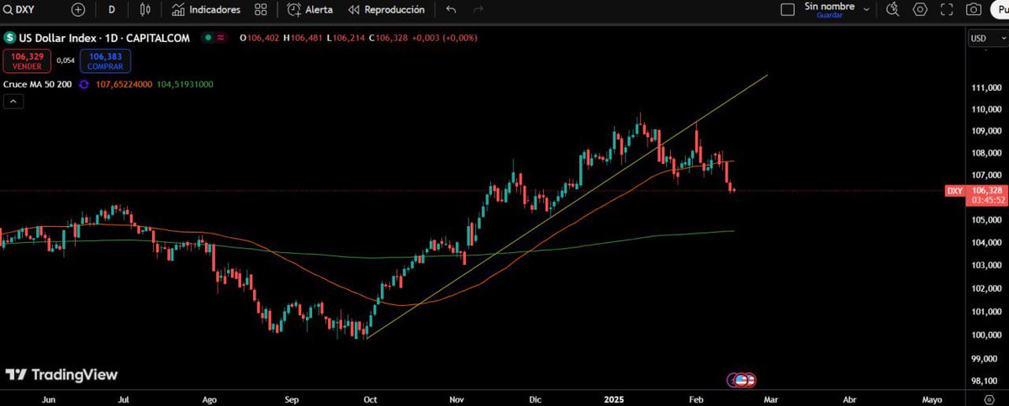Click the Publish button in the top toolbar
Image resolution: width=1009 pixels, height=406 pixels.
pyautogui.click(x=1001, y=9)
